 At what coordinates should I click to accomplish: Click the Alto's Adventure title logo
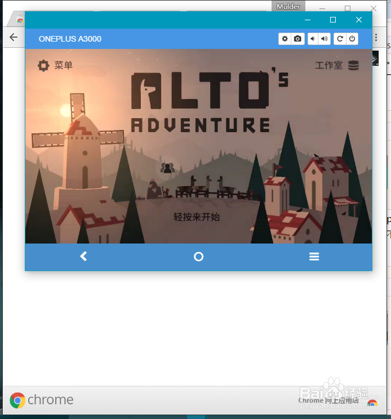[x=210, y=101]
